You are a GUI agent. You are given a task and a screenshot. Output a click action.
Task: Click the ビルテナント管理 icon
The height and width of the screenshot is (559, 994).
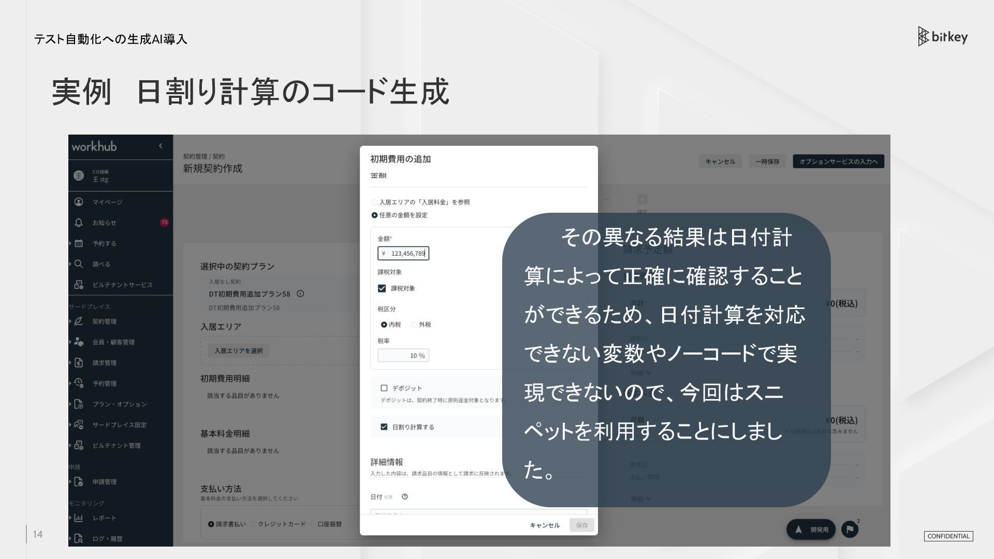tap(79, 446)
